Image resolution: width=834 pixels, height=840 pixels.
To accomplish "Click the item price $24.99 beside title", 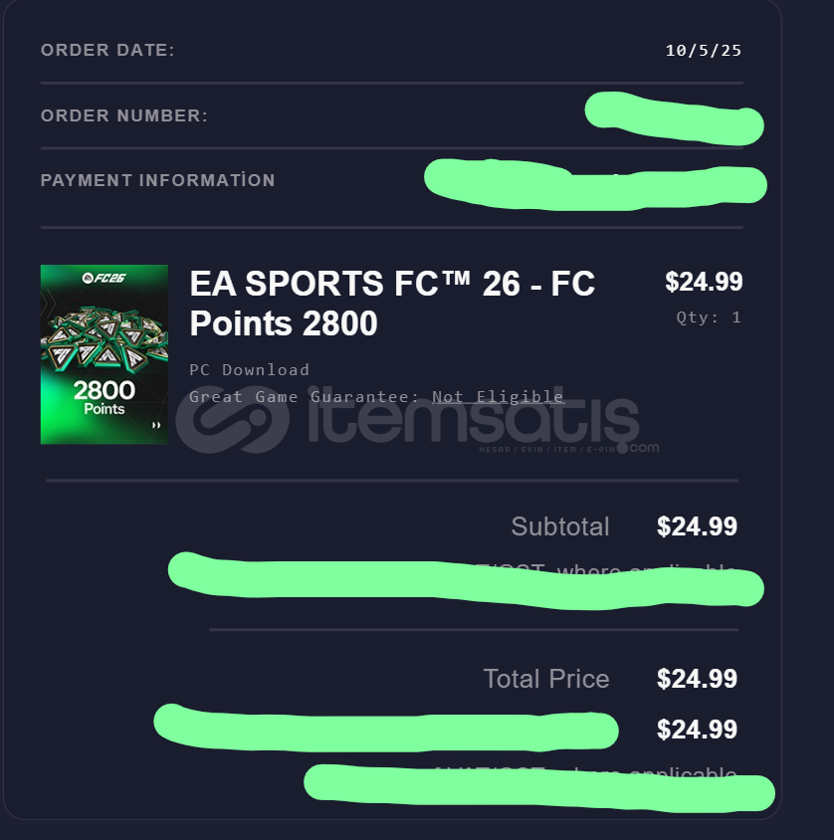I will tap(704, 282).
